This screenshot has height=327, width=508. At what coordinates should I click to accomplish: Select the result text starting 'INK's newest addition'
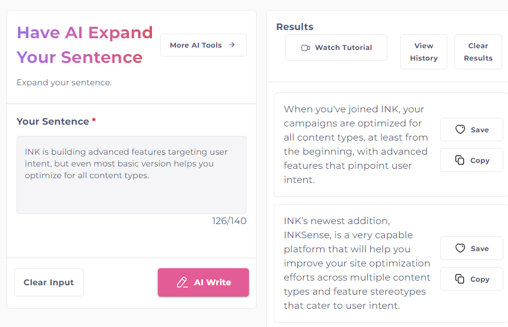pyautogui.click(x=357, y=263)
